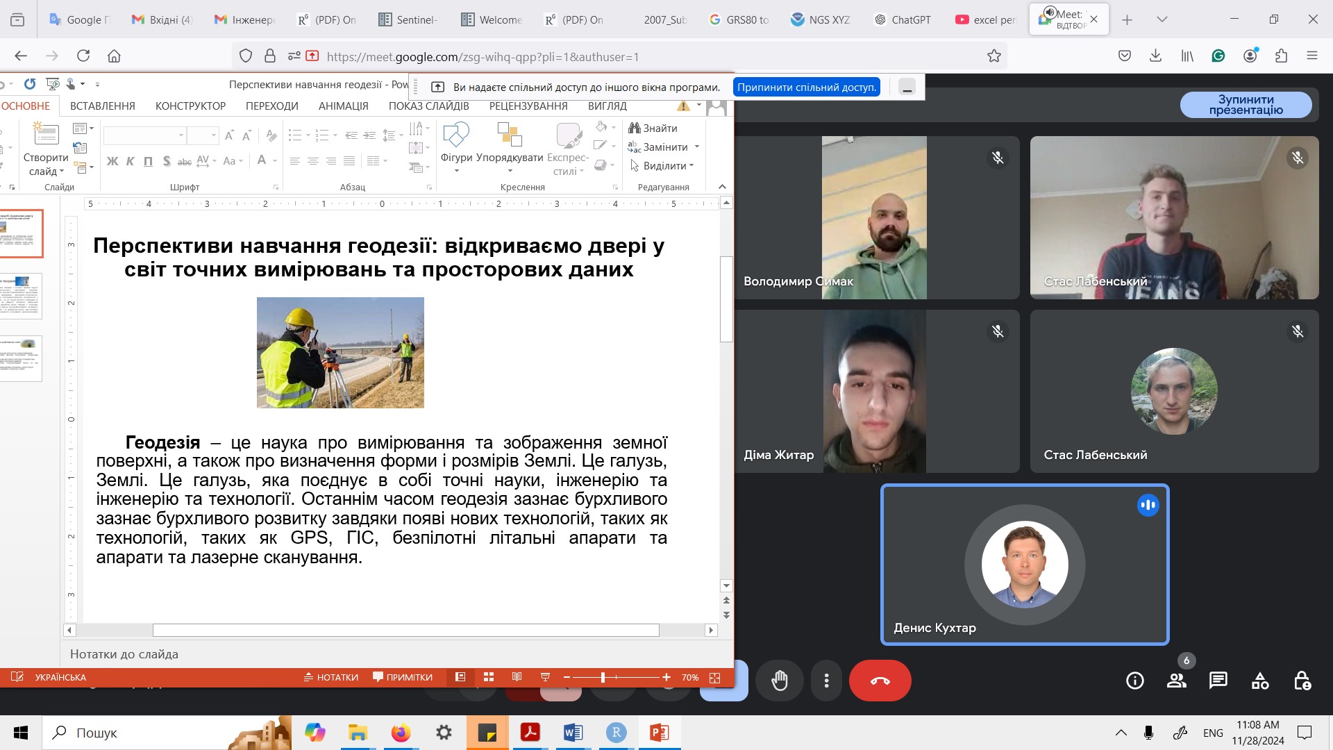Open Meet activities shapes icon
Viewport: 1333px width, 750px height.
point(1260,681)
